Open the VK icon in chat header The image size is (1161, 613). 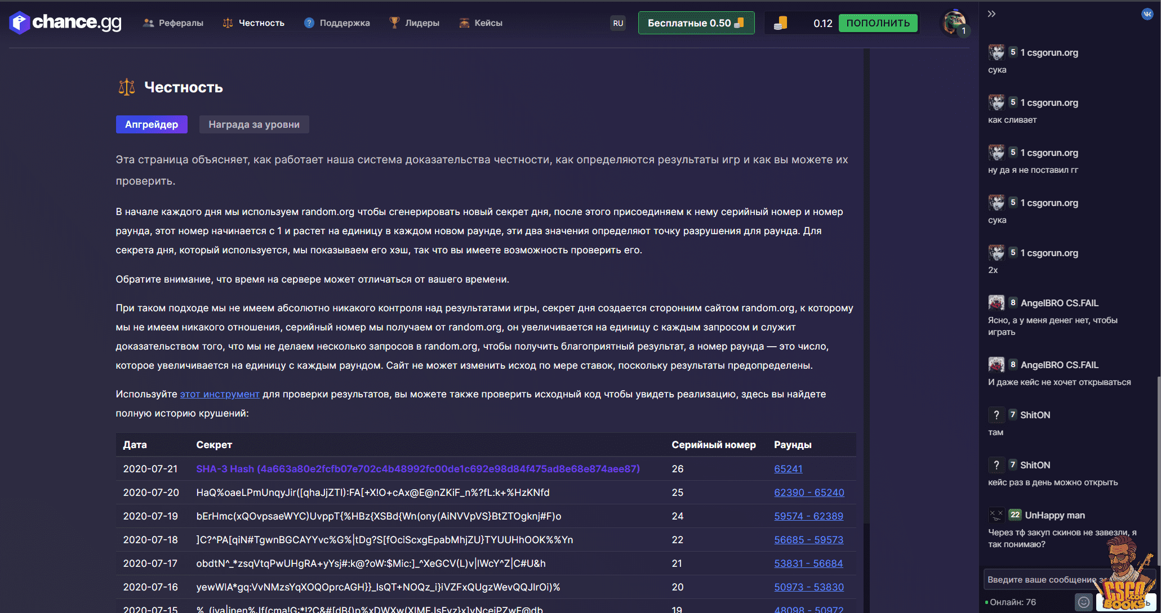1147,14
